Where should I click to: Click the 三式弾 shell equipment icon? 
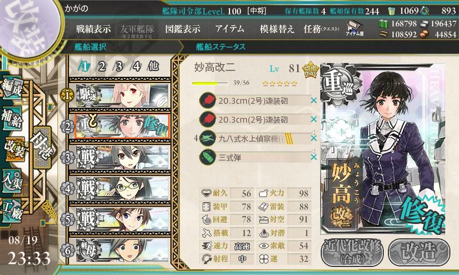click(x=208, y=157)
